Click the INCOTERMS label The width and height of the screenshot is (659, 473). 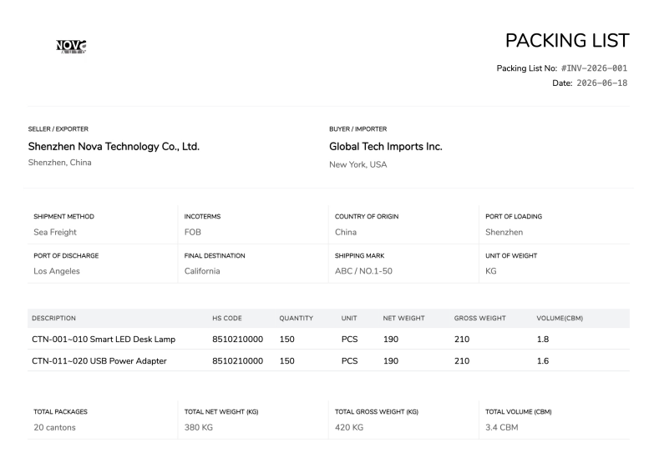point(202,217)
